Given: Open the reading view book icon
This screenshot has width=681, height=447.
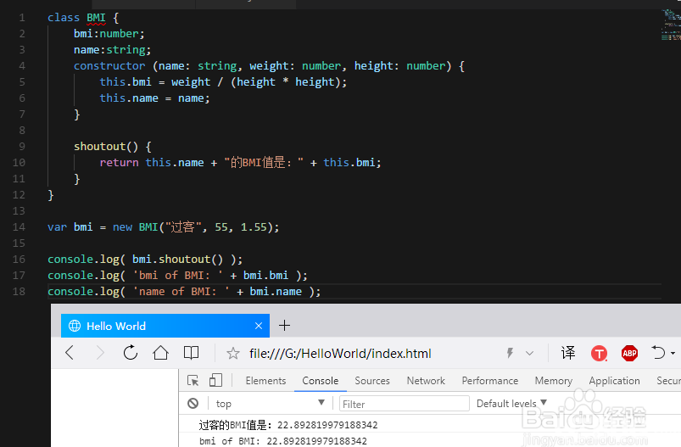Looking at the screenshot, I should (x=191, y=352).
